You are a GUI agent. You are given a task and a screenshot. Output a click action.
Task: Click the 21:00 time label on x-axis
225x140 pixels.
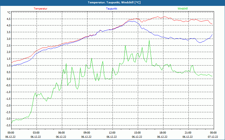[188, 133]
